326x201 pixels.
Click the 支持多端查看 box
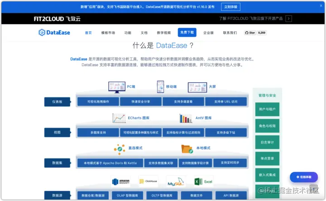[183, 102]
